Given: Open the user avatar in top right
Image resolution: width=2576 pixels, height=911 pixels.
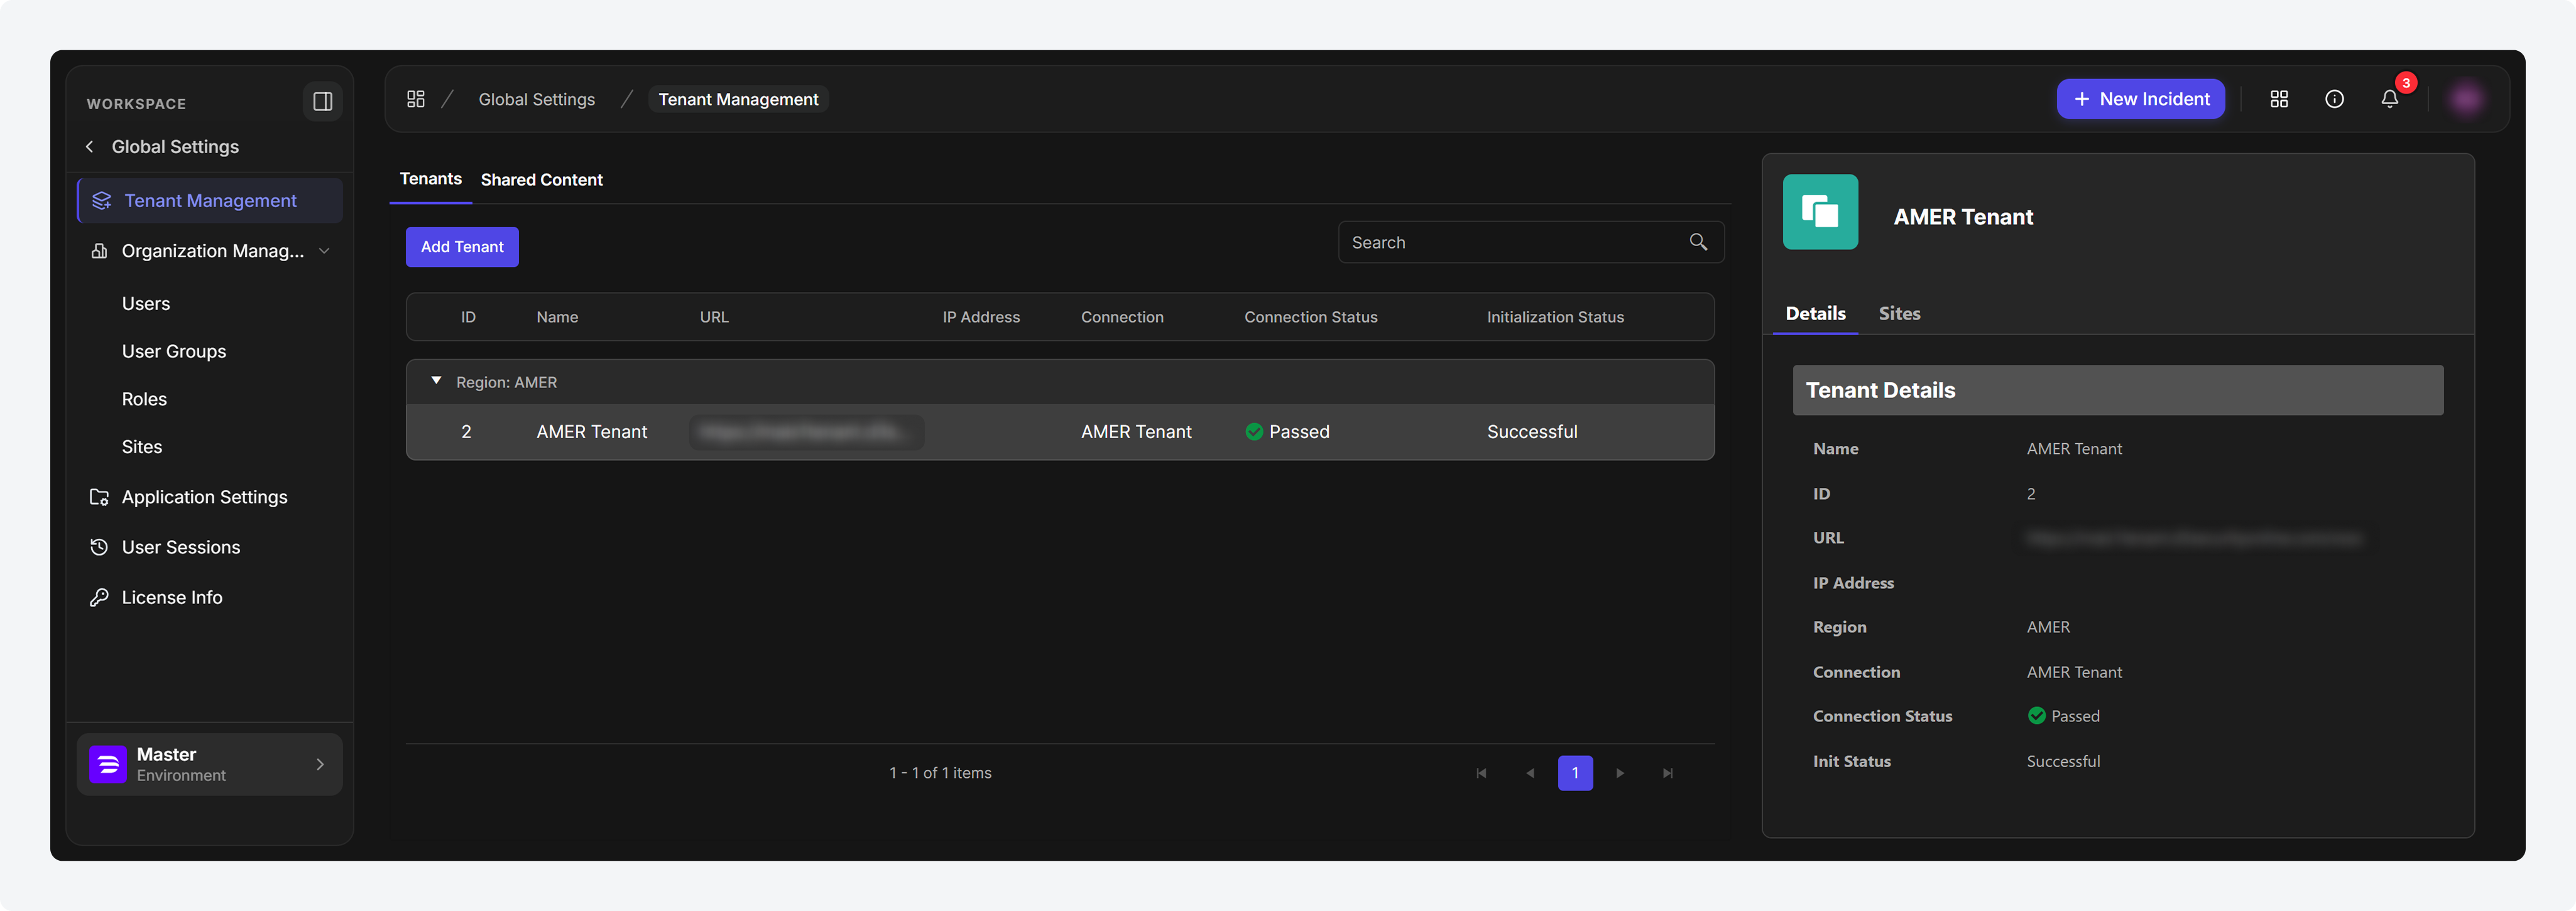Looking at the screenshot, I should pos(2466,99).
